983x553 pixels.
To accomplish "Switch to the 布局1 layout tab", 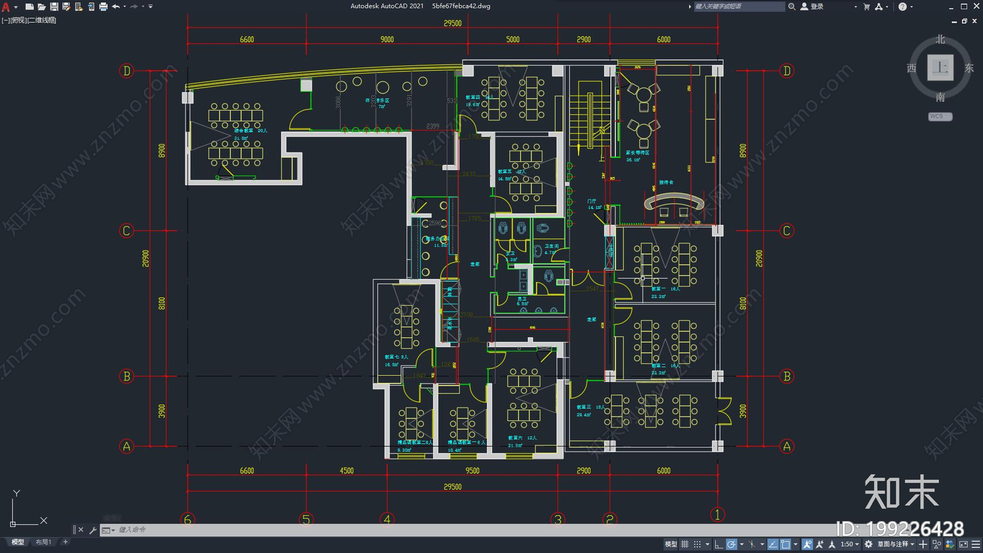I will (x=43, y=542).
